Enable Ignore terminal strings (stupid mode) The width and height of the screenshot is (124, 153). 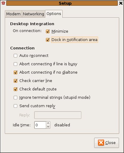[x=15, y=98]
